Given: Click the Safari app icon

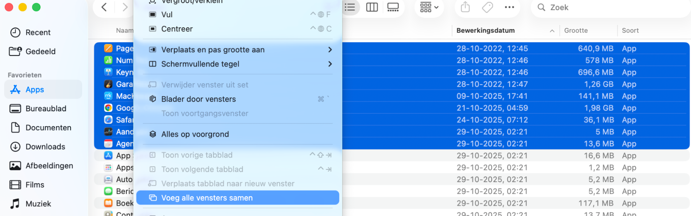Looking at the screenshot, I should 108,120.
